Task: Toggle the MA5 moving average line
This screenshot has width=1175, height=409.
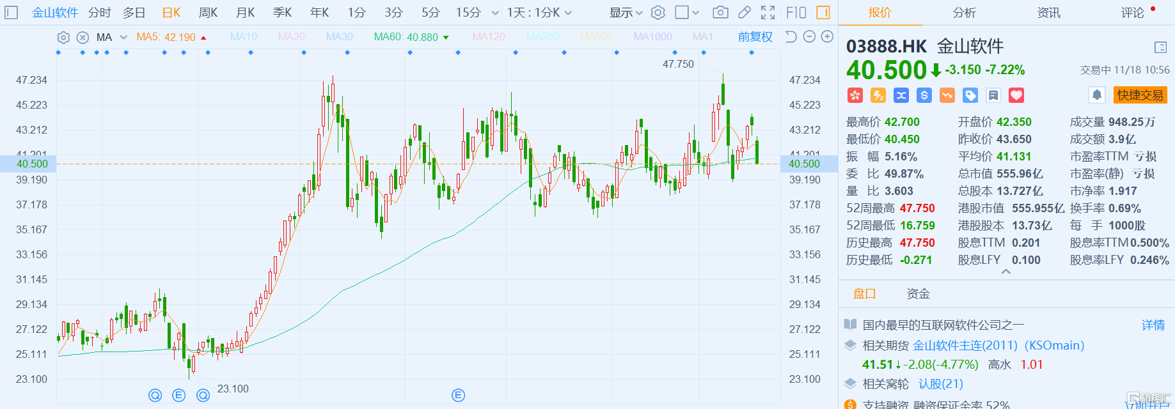Action: (x=166, y=37)
